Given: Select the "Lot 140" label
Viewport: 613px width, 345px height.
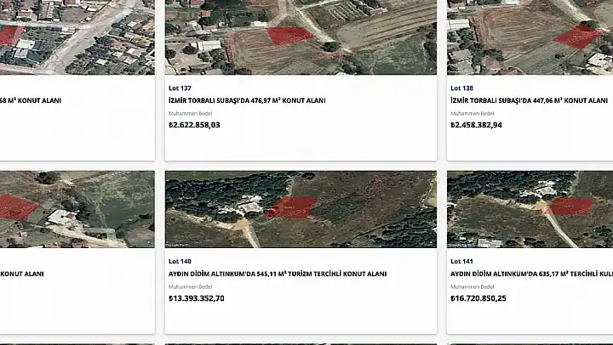Looking at the screenshot, I should click(180, 261).
